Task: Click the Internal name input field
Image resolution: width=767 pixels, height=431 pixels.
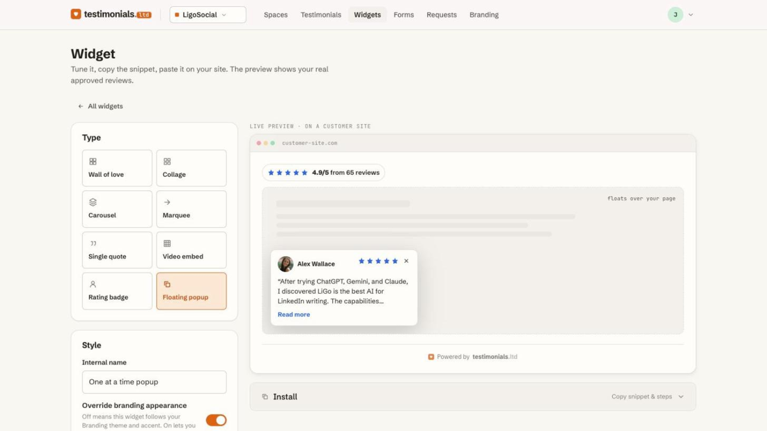Action: pyautogui.click(x=154, y=382)
